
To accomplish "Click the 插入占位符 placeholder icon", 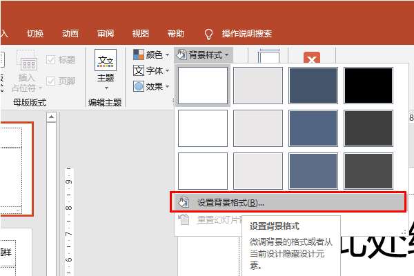I will pos(27,60).
